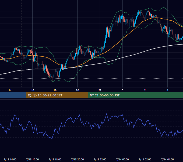Viewport: 183px width, 162px height.
Task: Click the hour label 4 under the chart
Action: [167, 90]
